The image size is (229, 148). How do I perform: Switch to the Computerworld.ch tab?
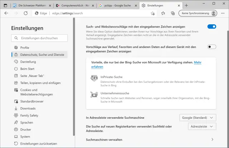74,6
